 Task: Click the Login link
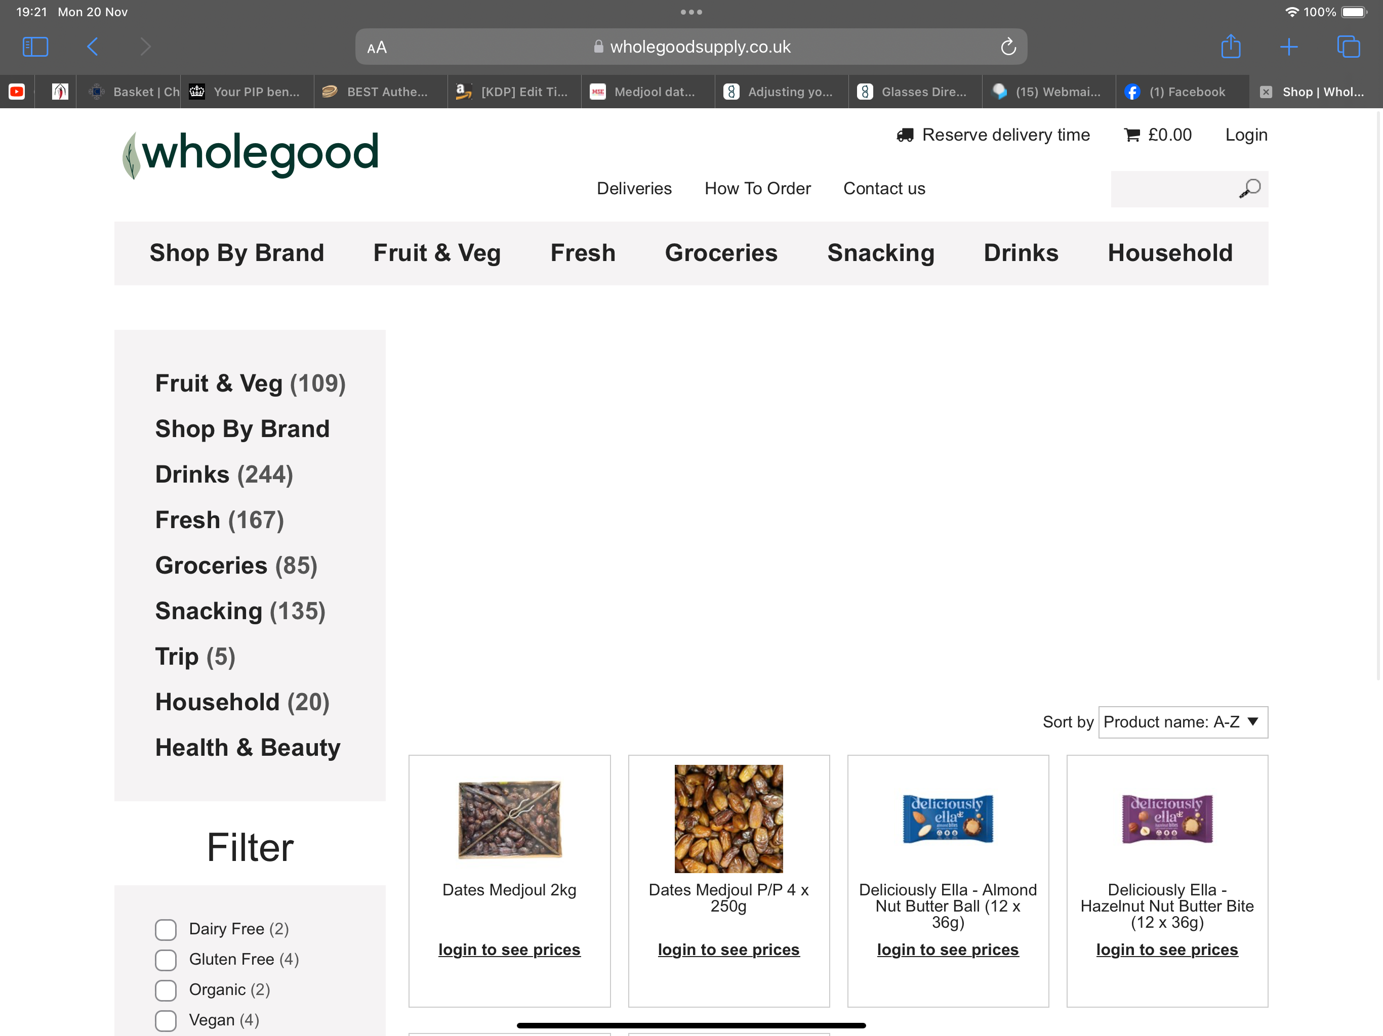(x=1246, y=135)
